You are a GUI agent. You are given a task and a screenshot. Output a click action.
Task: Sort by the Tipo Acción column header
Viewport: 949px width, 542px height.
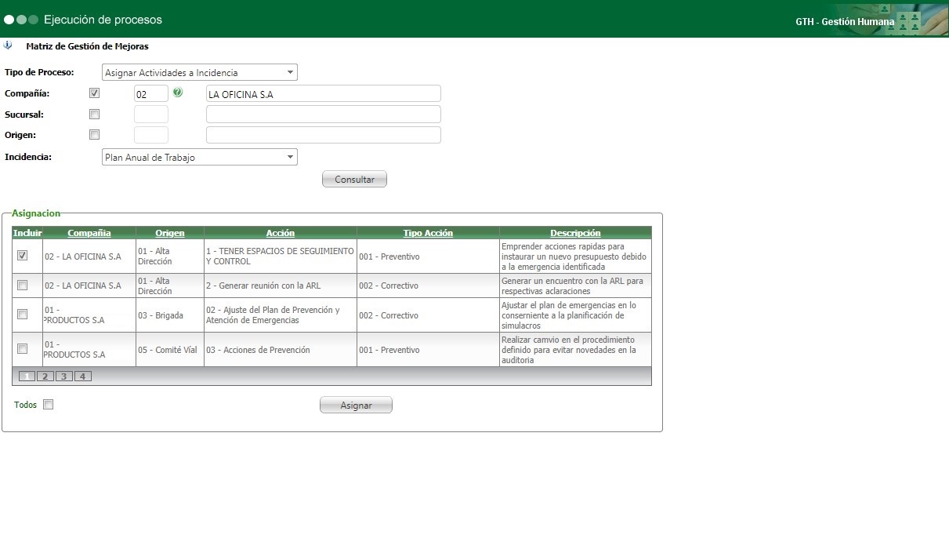pos(427,232)
